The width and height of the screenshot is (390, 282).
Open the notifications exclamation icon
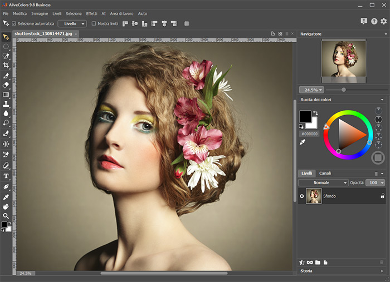[x=364, y=21]
